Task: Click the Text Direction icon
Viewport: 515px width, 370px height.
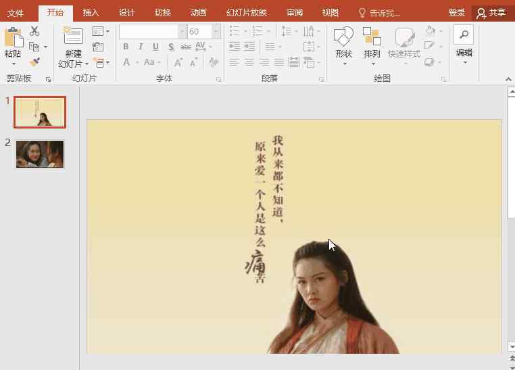Action: (308, 31)
